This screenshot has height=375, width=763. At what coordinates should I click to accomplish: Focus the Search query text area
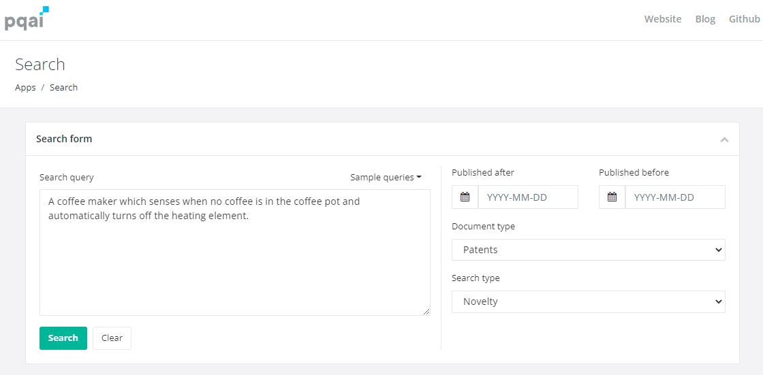(234, 252)
